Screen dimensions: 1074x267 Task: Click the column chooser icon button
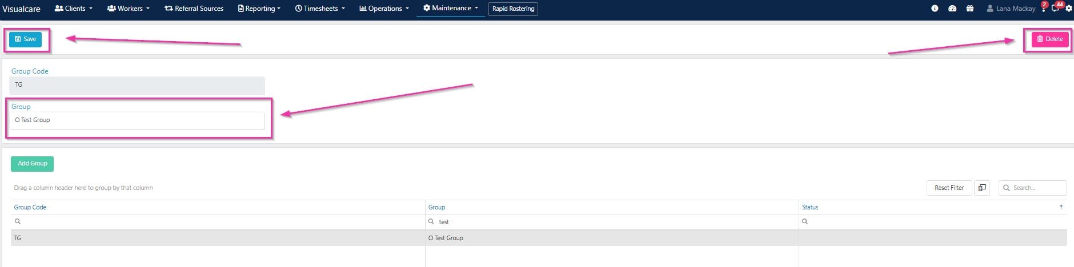tap(982, 188)
